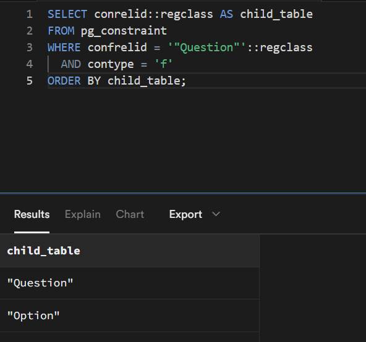366x342 pixels.
Task: Place cursor on pg_constraint in the query
Action: coord(124,31)
